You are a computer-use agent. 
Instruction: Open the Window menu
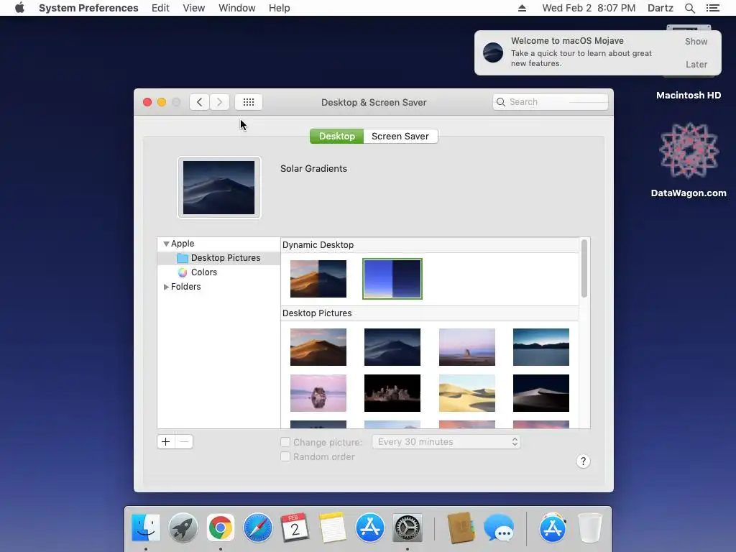pyautogui.click(x=237, y=8)
